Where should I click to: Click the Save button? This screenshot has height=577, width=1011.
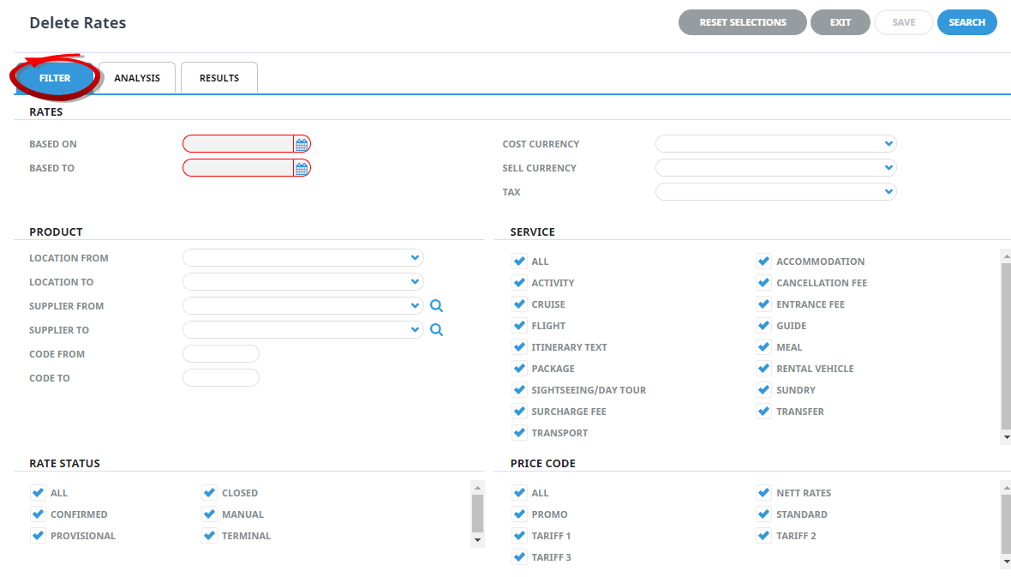[x=903, y=22]
